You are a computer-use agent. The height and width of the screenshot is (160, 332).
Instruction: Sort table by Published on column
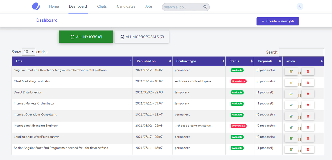coord(152,61)
